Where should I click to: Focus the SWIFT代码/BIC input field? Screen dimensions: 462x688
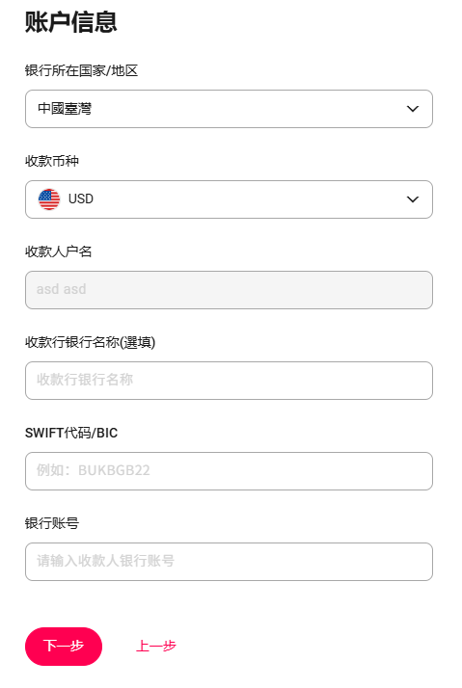pos(229,471)
